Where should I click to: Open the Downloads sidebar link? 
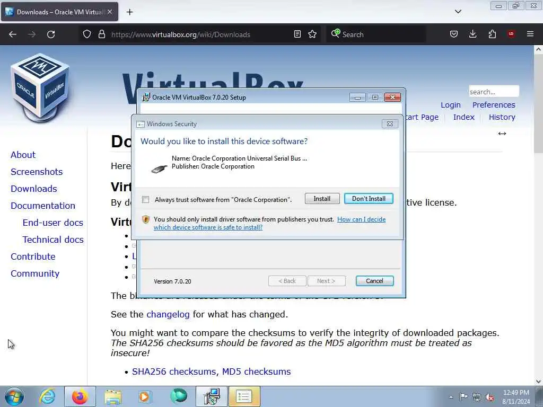pos(34,189)
